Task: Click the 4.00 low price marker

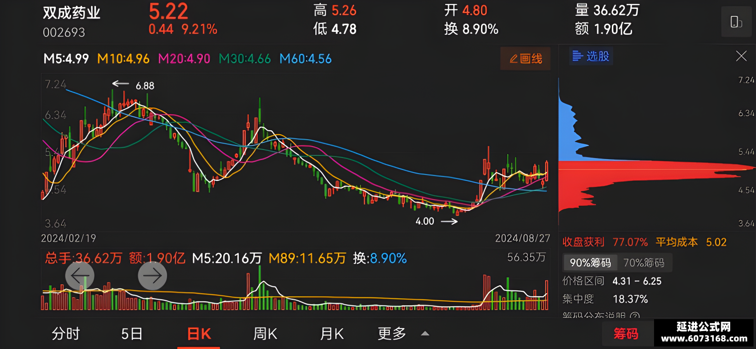Action: point(425,221)
